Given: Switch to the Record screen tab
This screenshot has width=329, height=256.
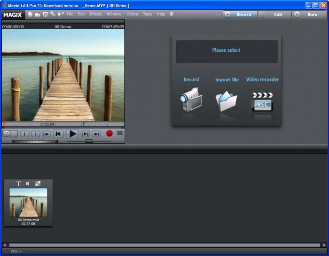Looking at the screenshot, I should pos(240,15).
